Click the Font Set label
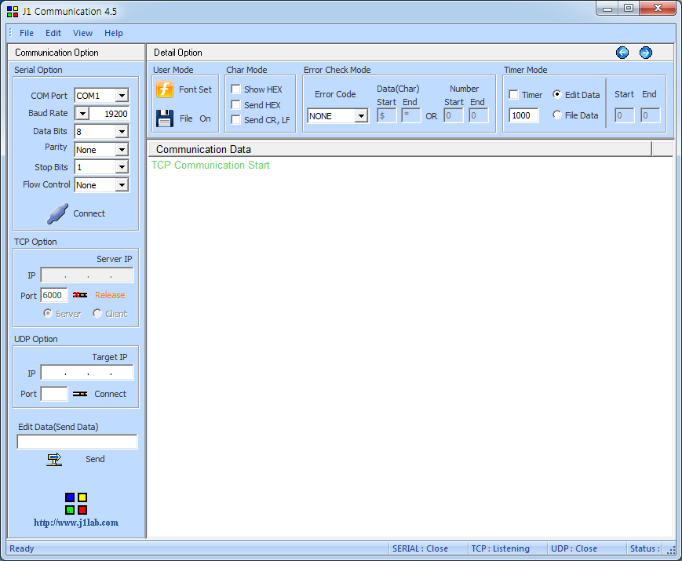Viewport: 682px width, 561px height. point(195,89)
